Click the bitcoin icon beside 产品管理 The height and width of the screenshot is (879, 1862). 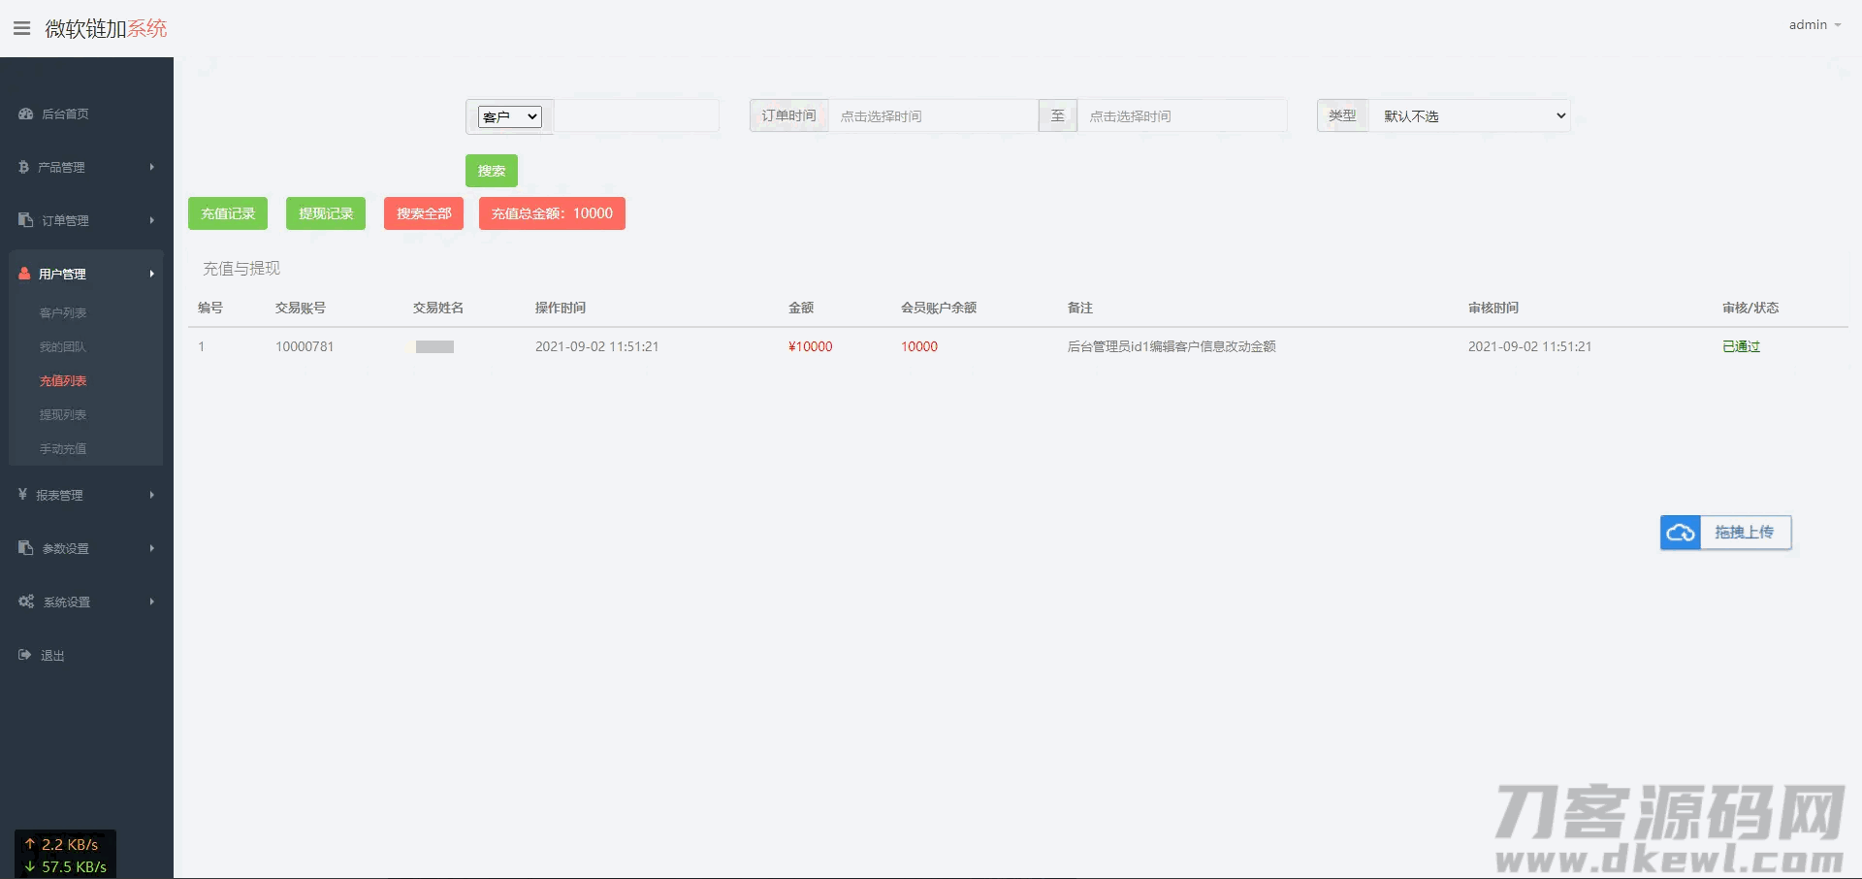click(24, 167)
